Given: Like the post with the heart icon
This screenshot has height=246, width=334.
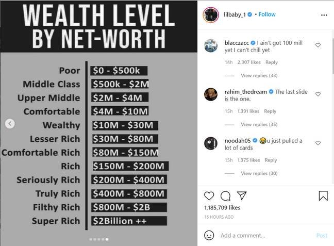Looking at the screenshot, I should coord(209,195).
